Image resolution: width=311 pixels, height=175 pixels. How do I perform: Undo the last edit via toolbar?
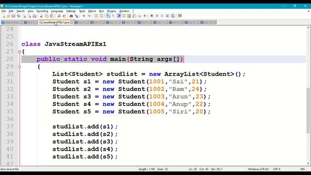[x=59, y=16]
